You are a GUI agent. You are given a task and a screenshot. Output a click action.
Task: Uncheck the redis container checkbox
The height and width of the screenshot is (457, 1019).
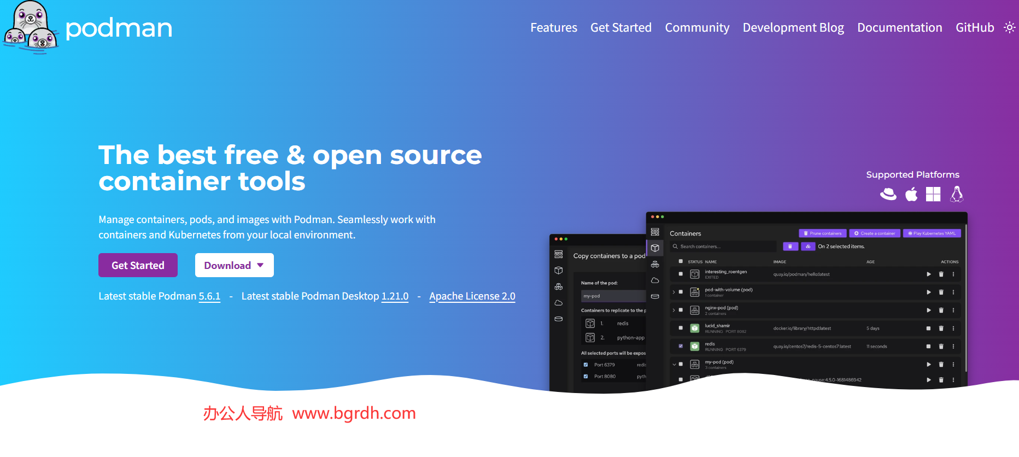tap(681, 346)
